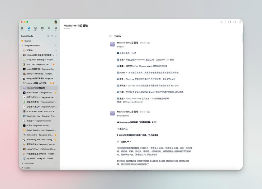Toggle the sort order next to Social Media
Screen dimensions: 262x189
coord(48,36)
